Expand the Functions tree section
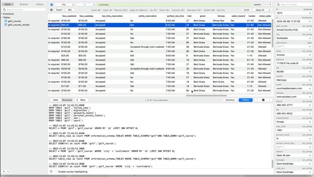This screenshot has height=177, width=314. pos(1,14)
